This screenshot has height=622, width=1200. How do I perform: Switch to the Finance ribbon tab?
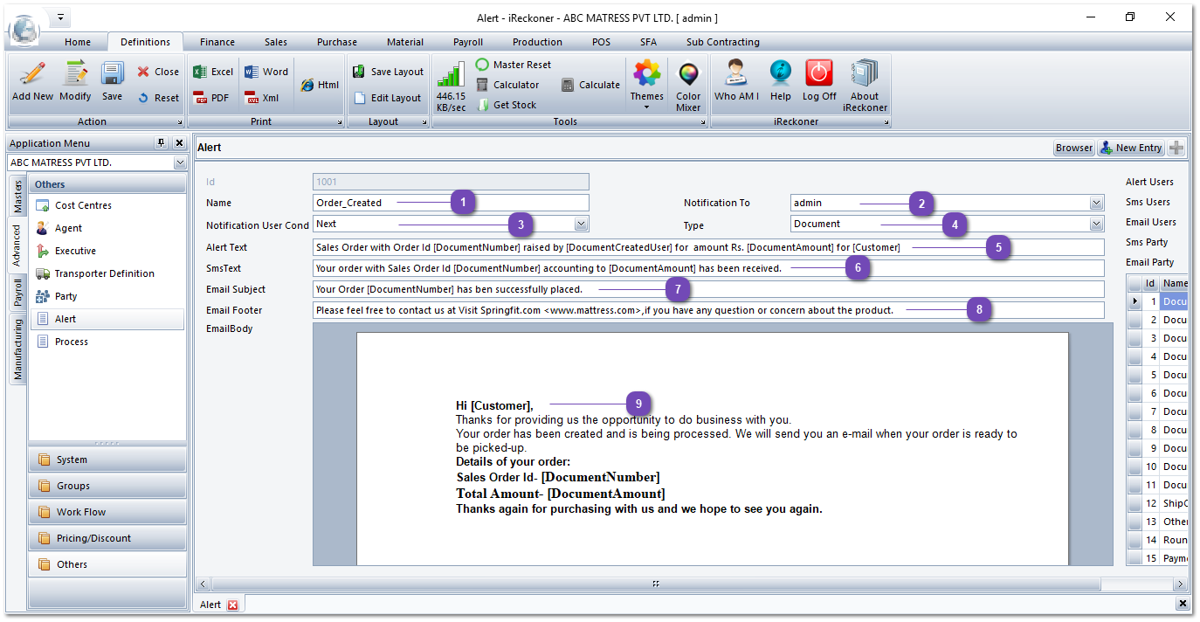click(x=217, y=42)
